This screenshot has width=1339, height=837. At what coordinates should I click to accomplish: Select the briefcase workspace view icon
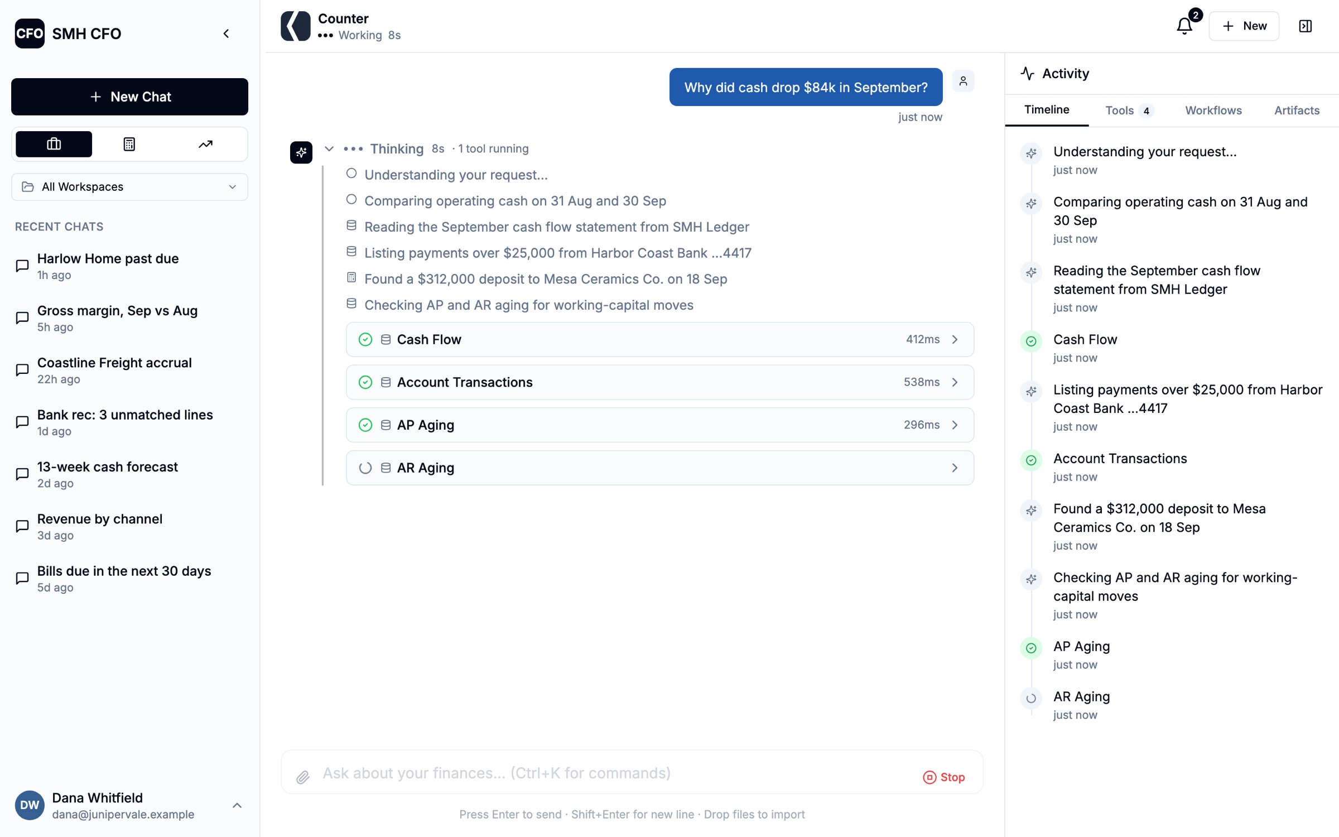(54, 144)
